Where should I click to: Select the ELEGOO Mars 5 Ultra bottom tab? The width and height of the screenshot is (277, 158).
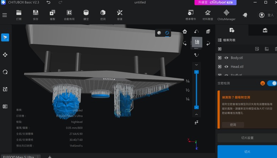coord(18,157)
